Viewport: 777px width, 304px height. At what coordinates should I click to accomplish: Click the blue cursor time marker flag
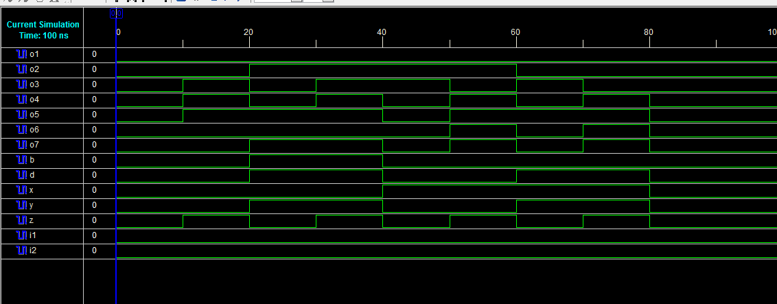pos(116,13)
